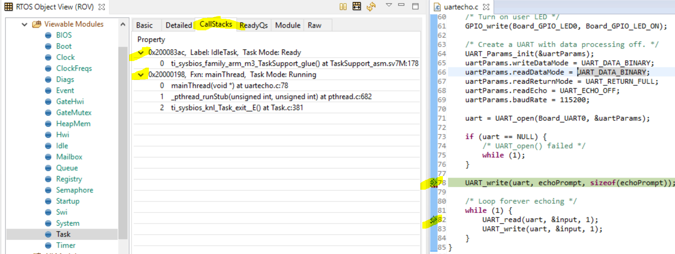Click the pause icon in ROV toolbar

click(343, 7)
